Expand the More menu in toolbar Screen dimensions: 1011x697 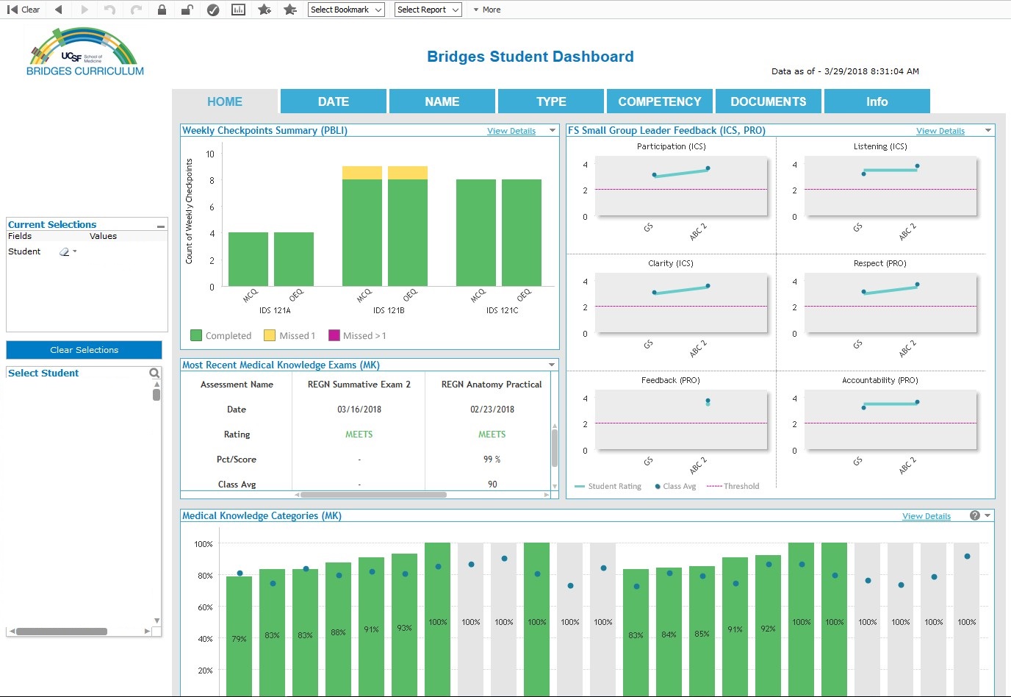point(486,10)
